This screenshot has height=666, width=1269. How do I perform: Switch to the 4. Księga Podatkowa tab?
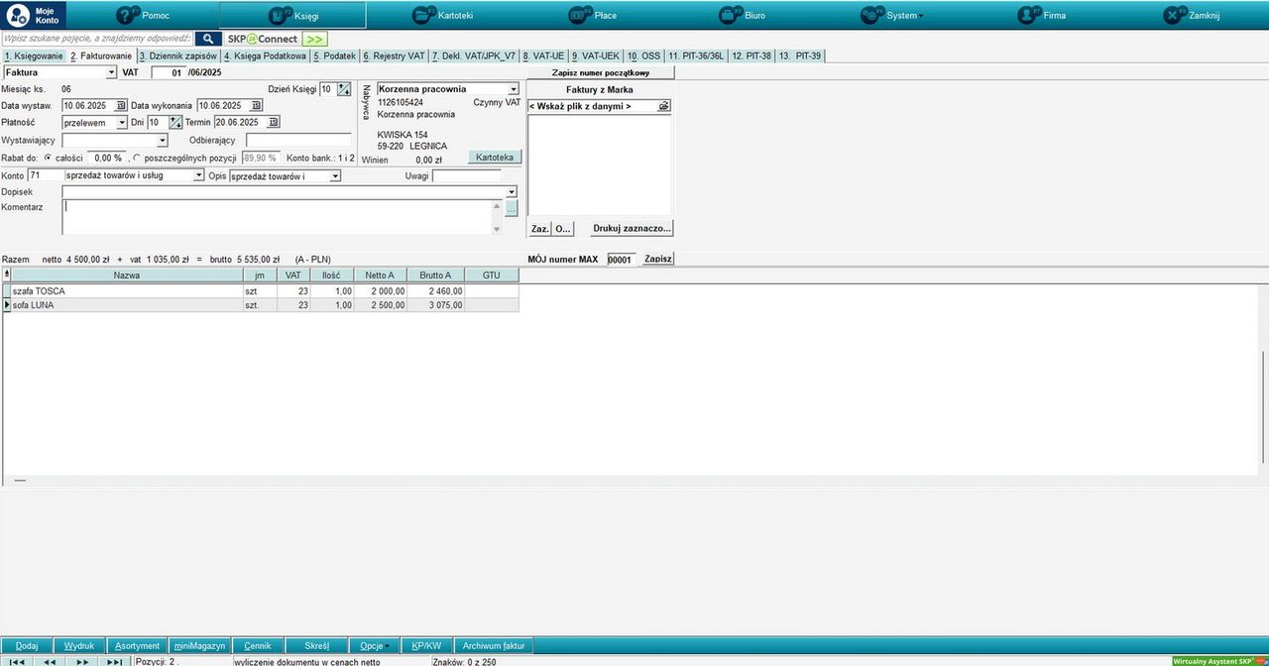(x=265, y=56)
